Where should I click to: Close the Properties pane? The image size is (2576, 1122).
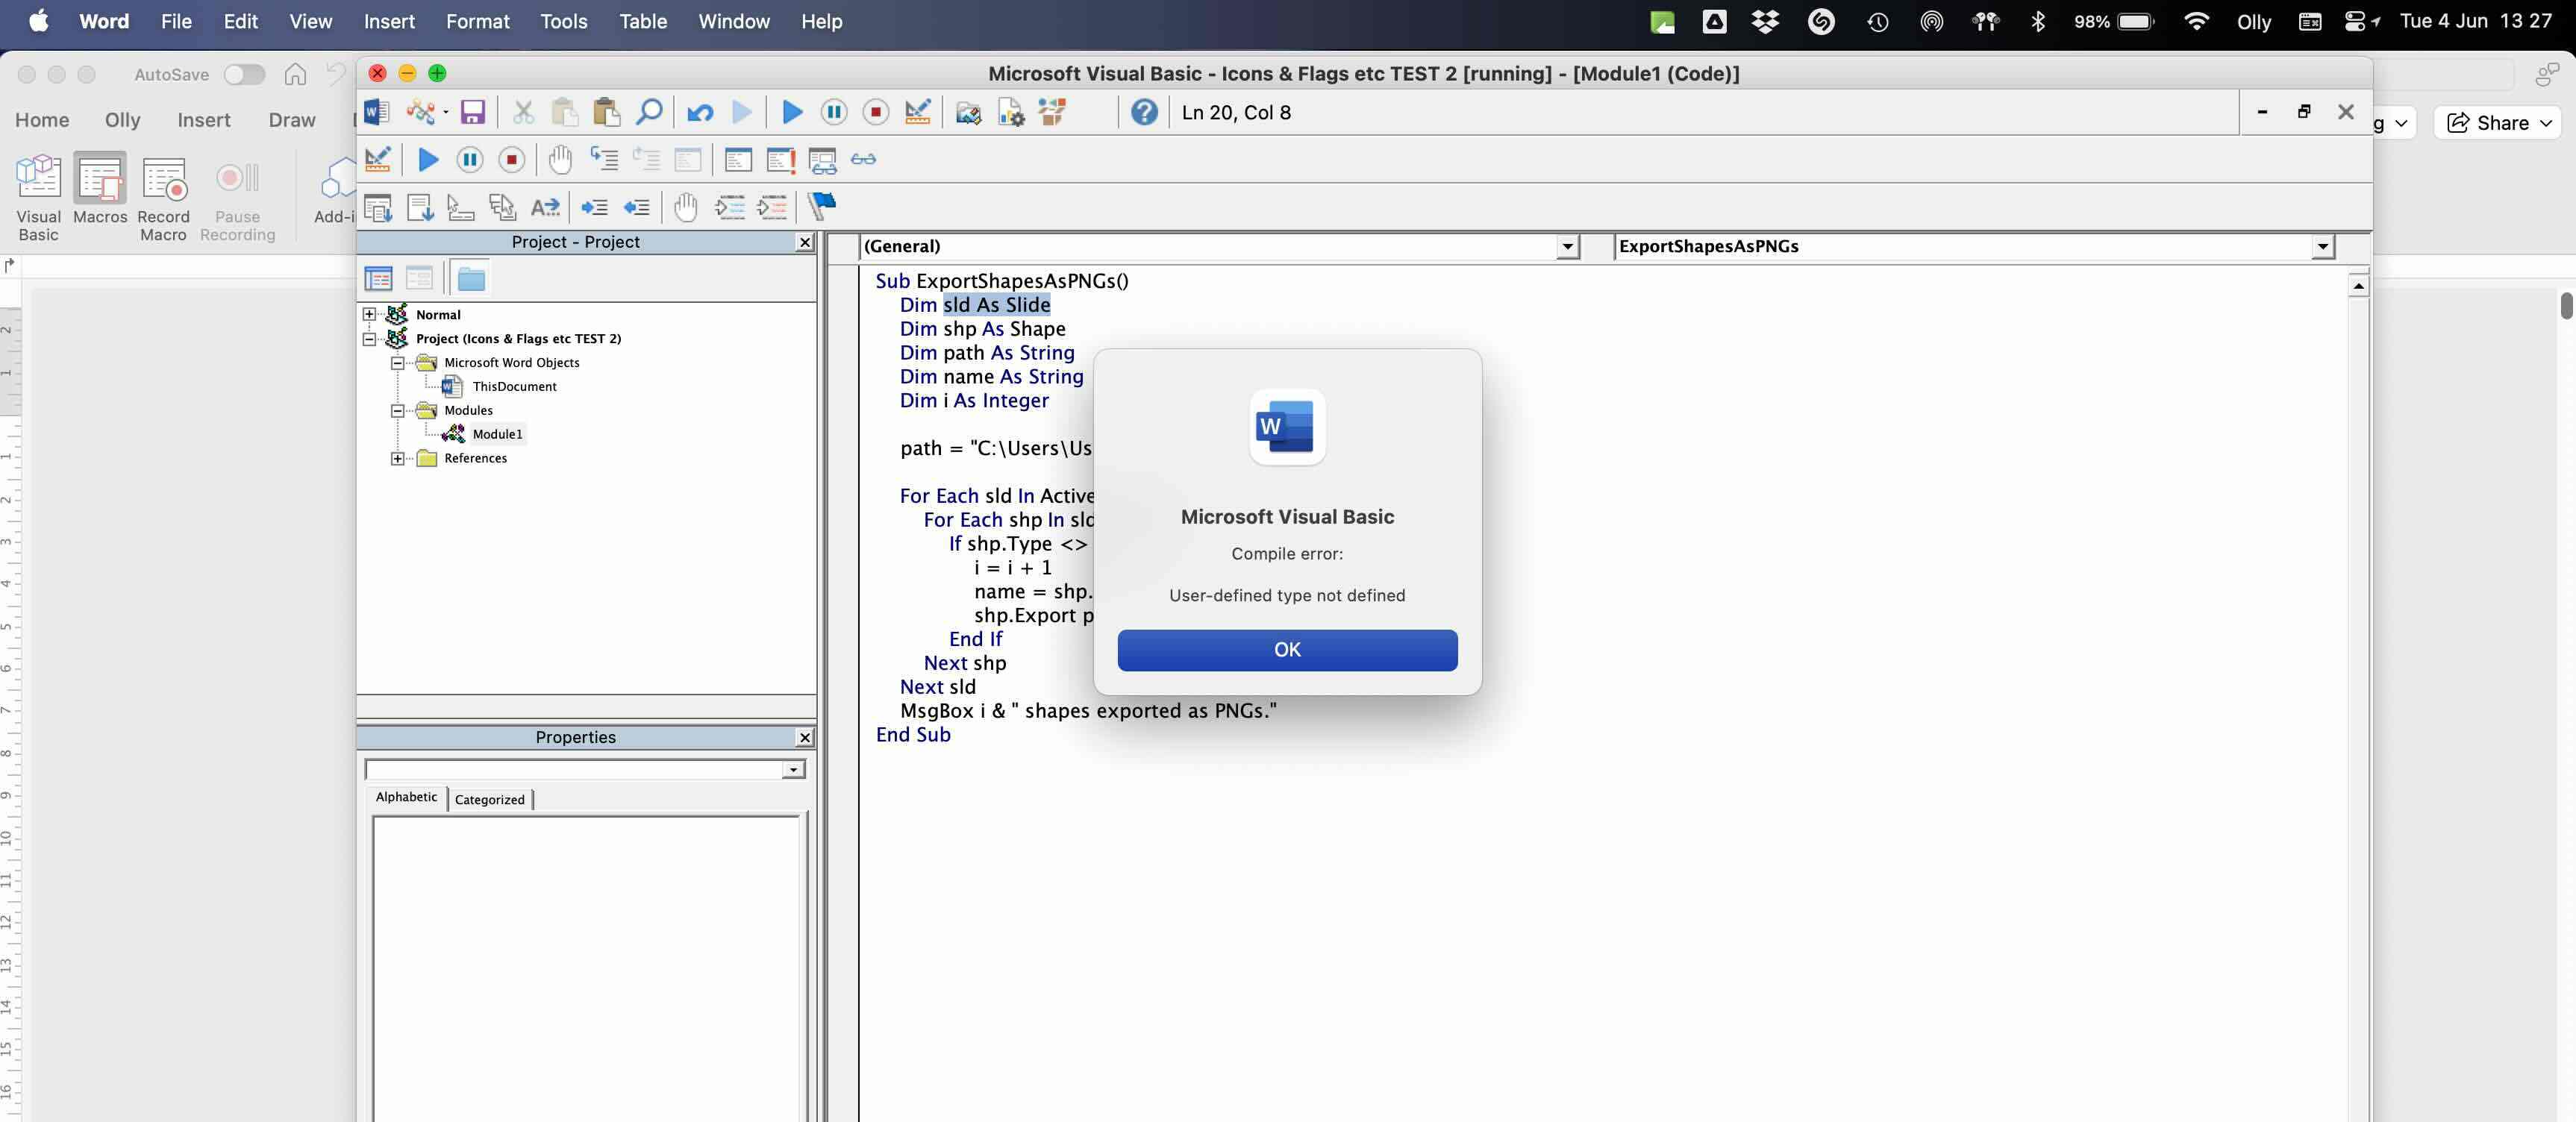click(805, 737)
